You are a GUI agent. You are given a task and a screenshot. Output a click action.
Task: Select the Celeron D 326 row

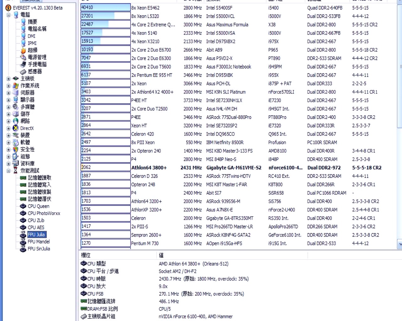(238, 176)
